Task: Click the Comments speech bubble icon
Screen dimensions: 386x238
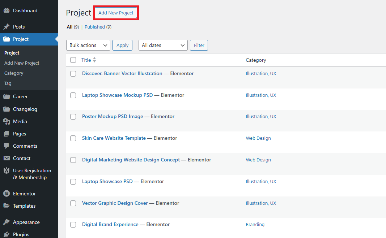Action: coord(7,146)
